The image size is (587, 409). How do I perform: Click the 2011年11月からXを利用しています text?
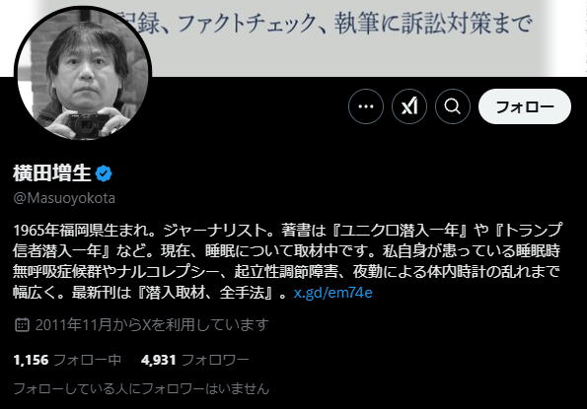[152, 324]
